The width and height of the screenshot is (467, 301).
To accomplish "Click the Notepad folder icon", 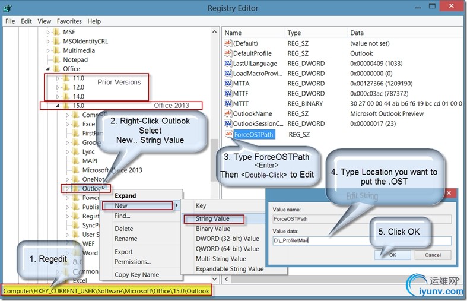I will click(56, 59).
